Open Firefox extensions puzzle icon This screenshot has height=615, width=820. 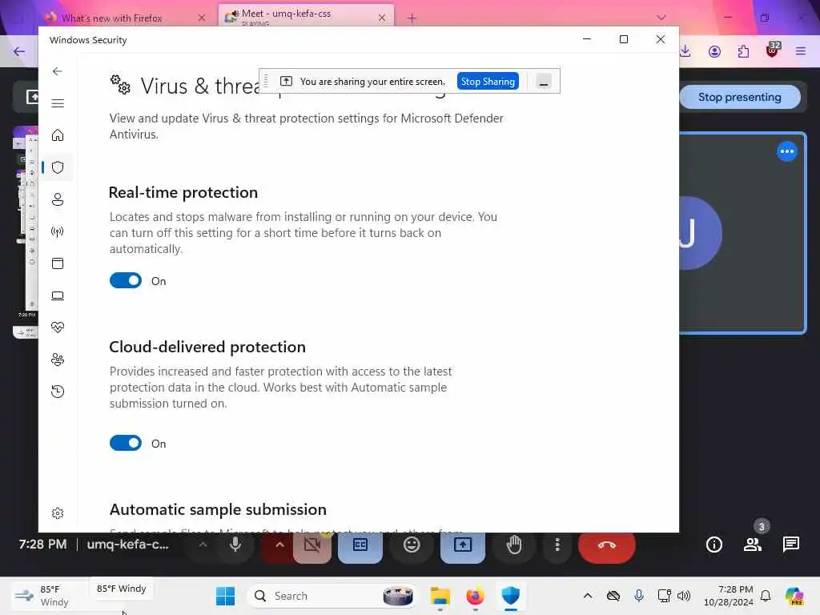click(x=743, y=51)
